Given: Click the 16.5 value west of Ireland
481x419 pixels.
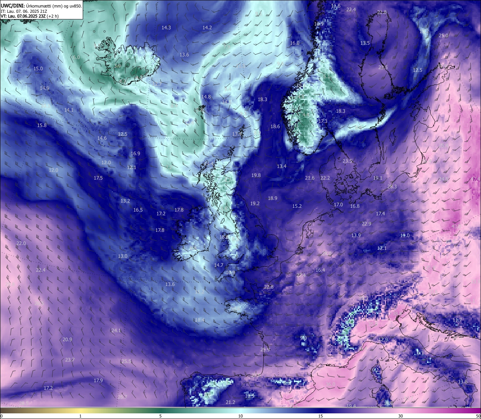Looking at the screenshot, I should 138,210.
